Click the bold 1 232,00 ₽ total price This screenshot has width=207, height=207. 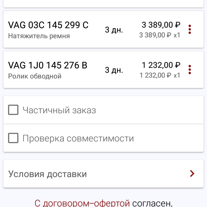pos(161,65)
